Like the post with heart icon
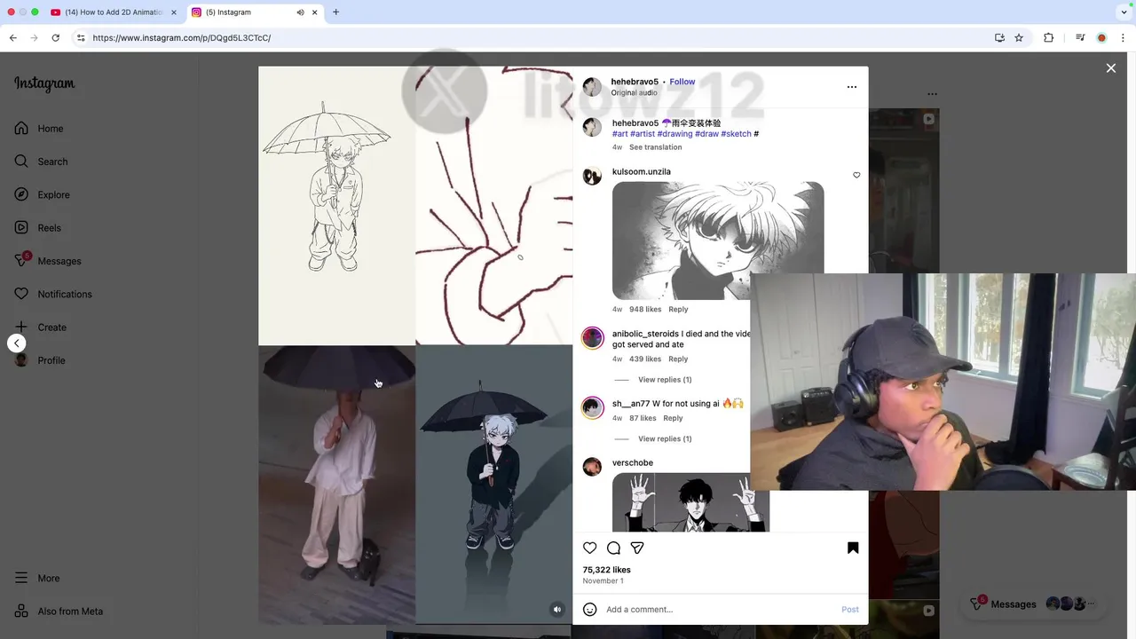Image resolution: width=1136 pixels, height=639 pixels. tap(590, 548)
